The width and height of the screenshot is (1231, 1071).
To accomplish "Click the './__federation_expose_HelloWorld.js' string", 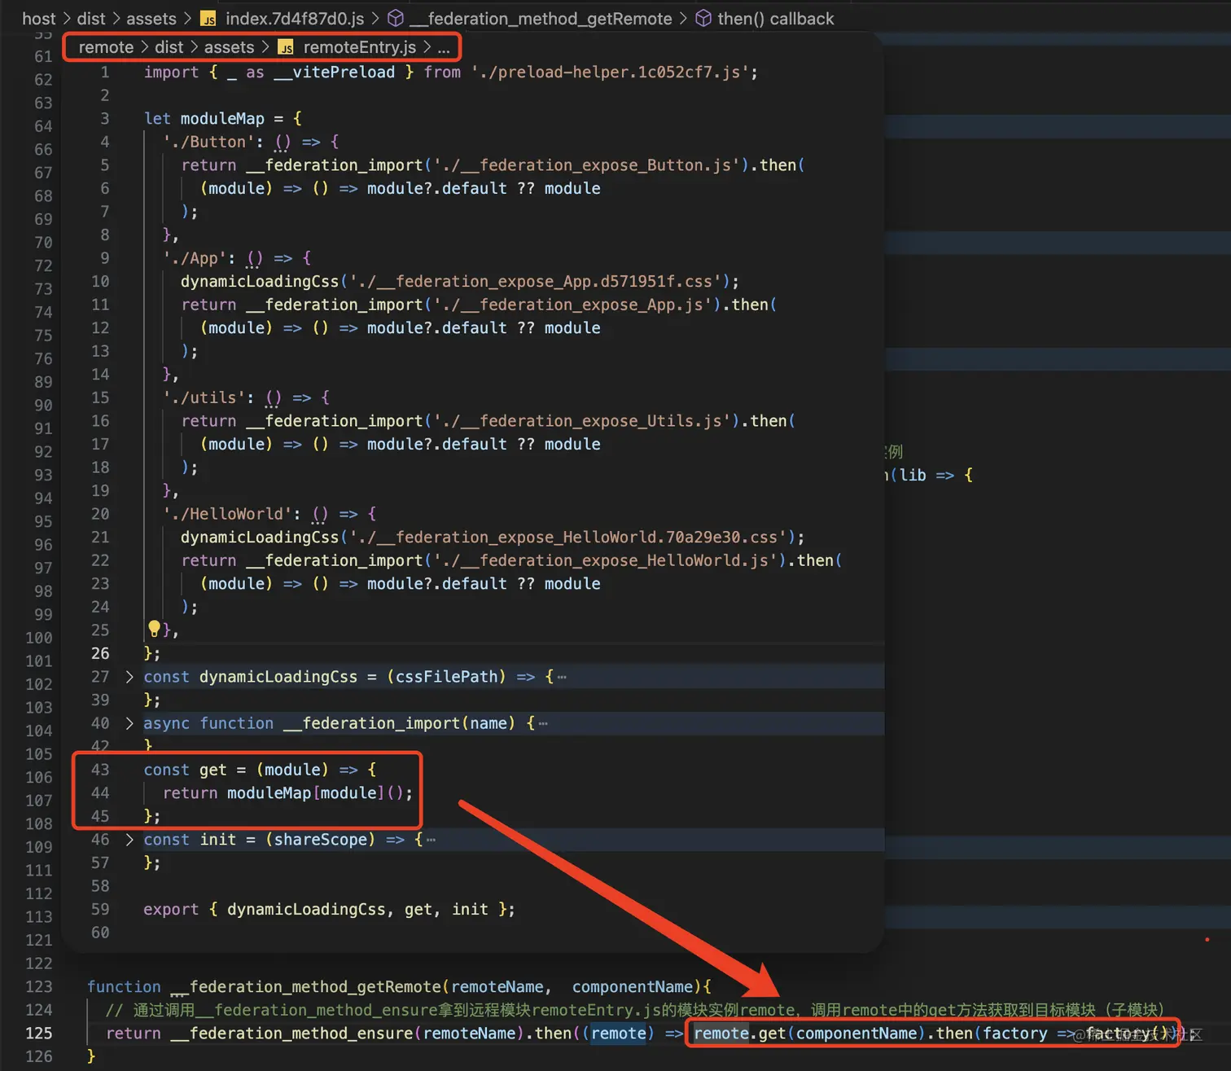I will point(606,560).
